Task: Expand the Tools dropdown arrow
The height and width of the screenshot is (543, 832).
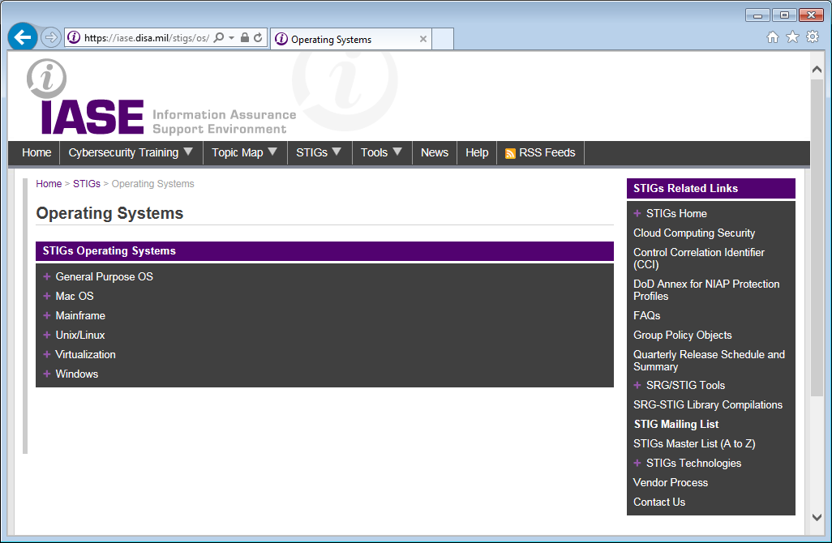Action: click(x=397, y=152)
